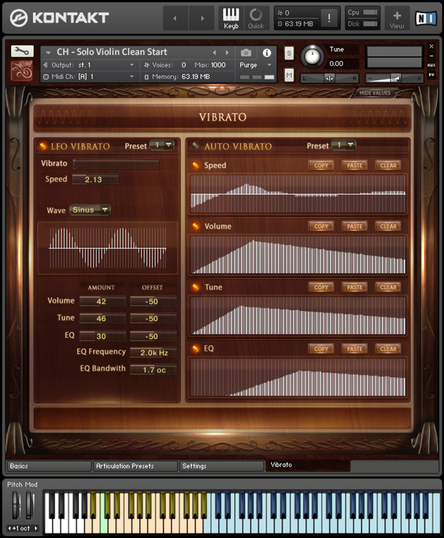This screenshot has width=444, height=538.
Task: Open the Output st. 1 dropdown
Action: [89, 65]
